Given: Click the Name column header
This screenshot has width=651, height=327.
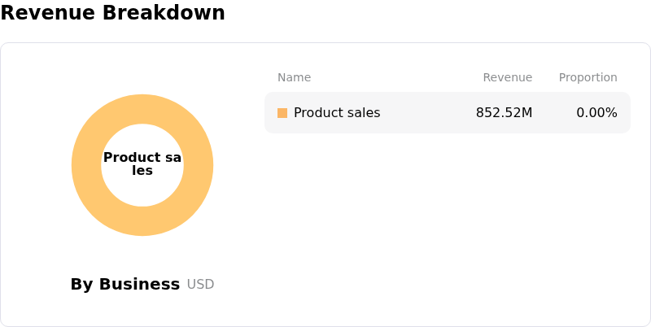Looking at the screenshot, I should [x=294, y=77].
